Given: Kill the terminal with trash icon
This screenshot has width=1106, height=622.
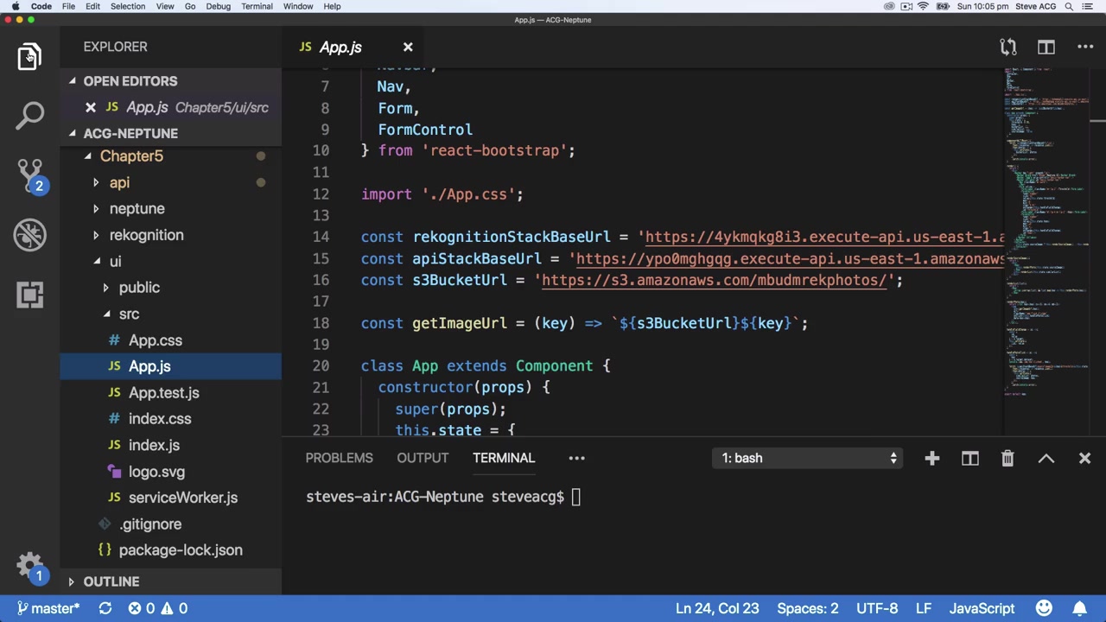Looking at the screenshot, I should 1007,459.
